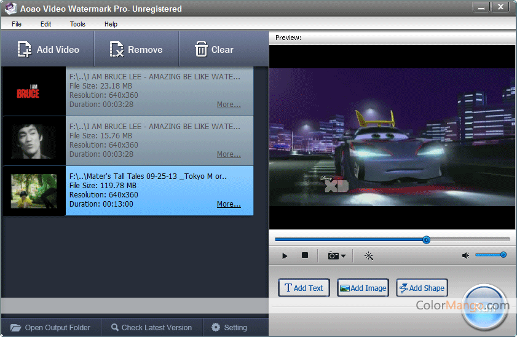Add Text watermark
The width and height of the screenshot is (517, 337).
[304, 288]
